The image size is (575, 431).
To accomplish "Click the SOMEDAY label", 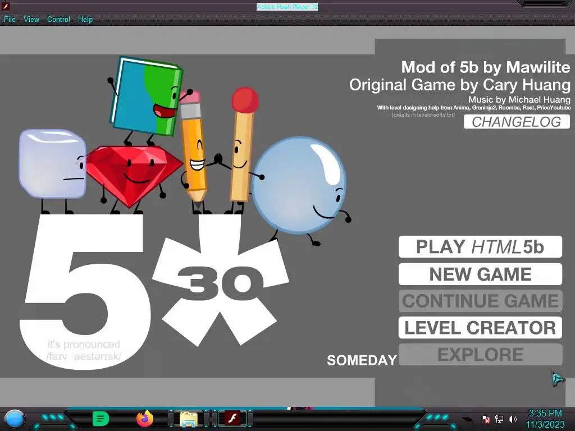I will click(362, 360).
